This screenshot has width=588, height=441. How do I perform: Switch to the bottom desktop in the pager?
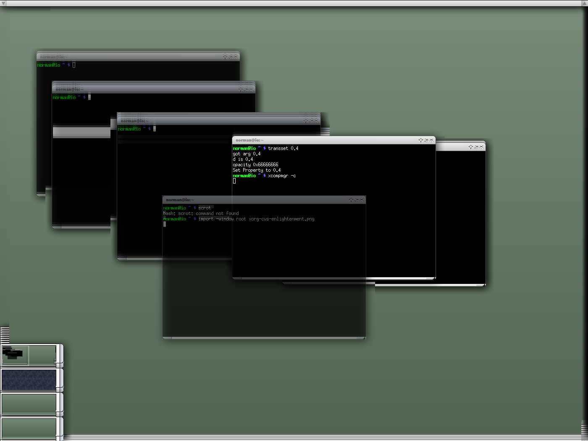coord(29,428)
